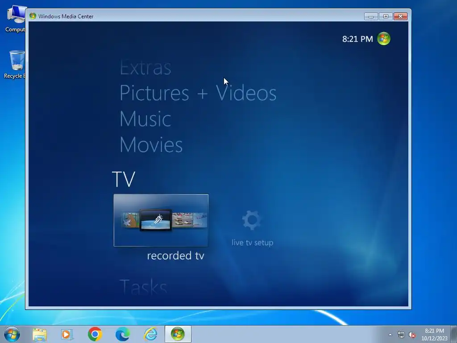Screen dimensions: 457x343
Task: Click the Media Center title bar icon
Action: (33, 16)
